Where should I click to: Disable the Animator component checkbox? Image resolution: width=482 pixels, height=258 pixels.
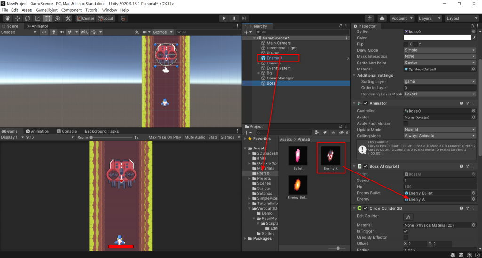click(365, 103)
